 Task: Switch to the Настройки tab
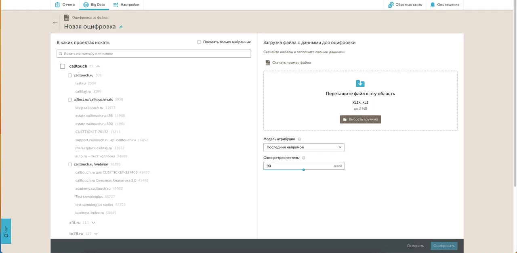(x=126, y=5)
